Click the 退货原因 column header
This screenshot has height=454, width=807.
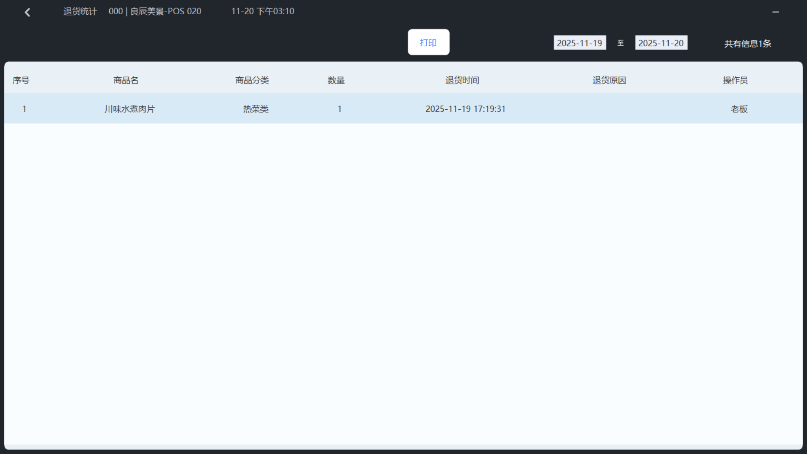click(609, 80)
